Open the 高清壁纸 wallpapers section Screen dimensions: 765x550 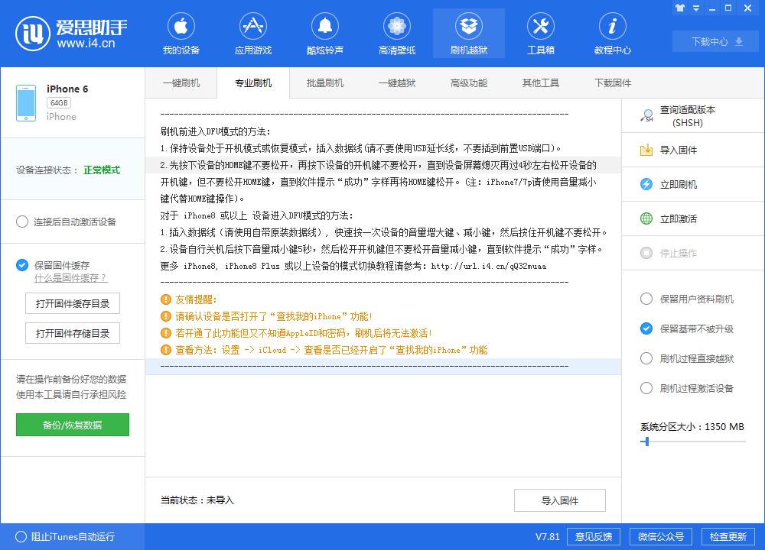coord(396,33)
